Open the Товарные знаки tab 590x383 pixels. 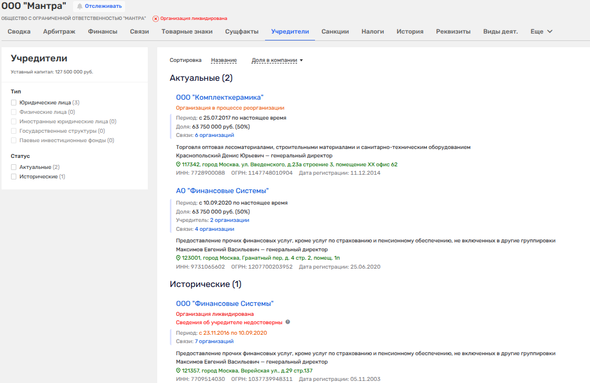tap(187, 31)
